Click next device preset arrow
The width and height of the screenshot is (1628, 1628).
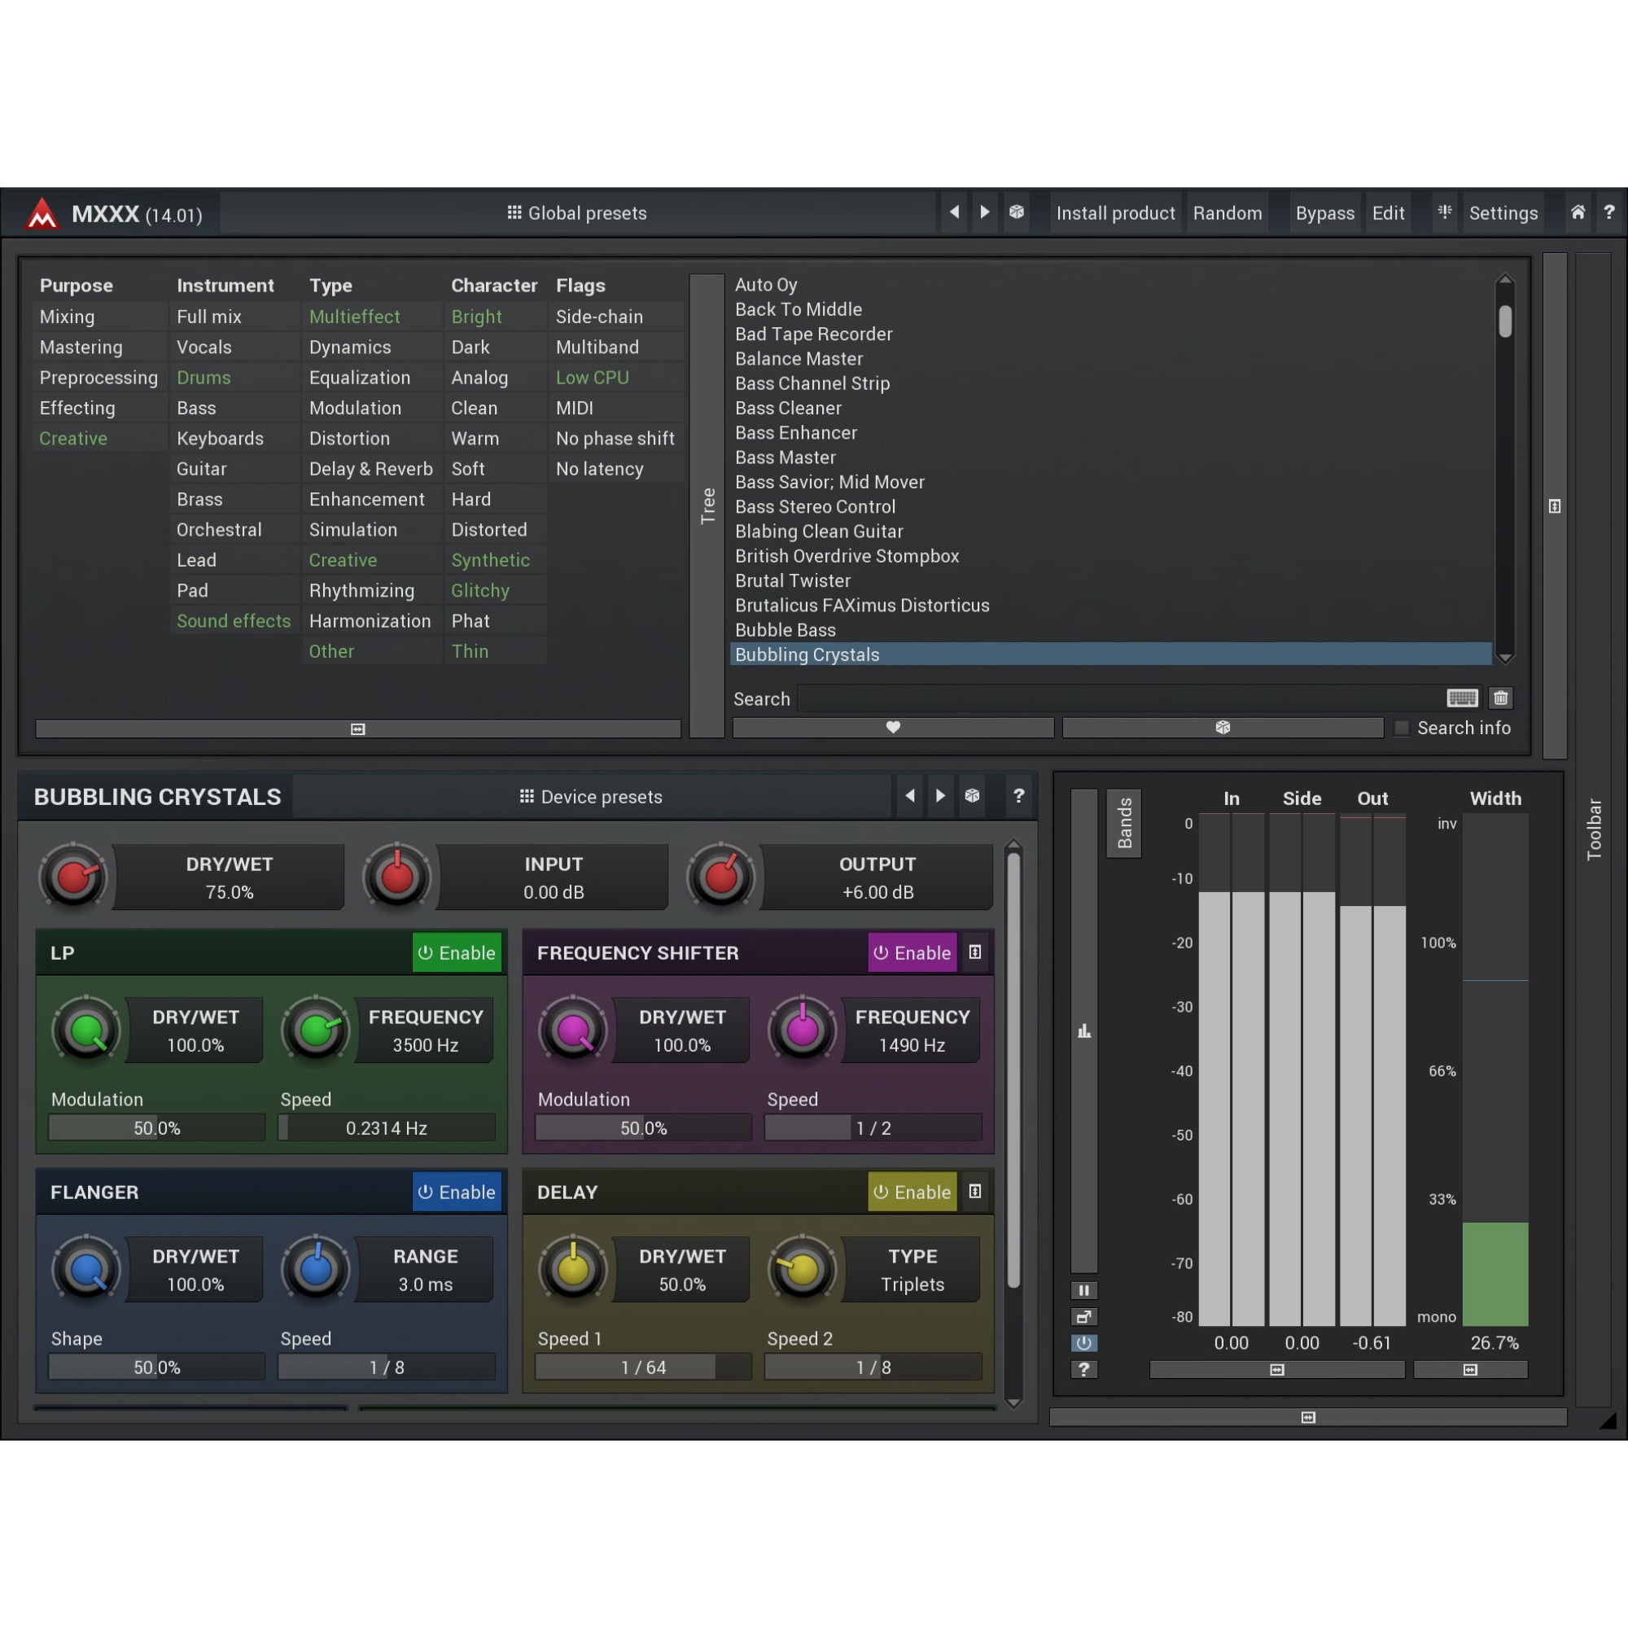(940, 795)
